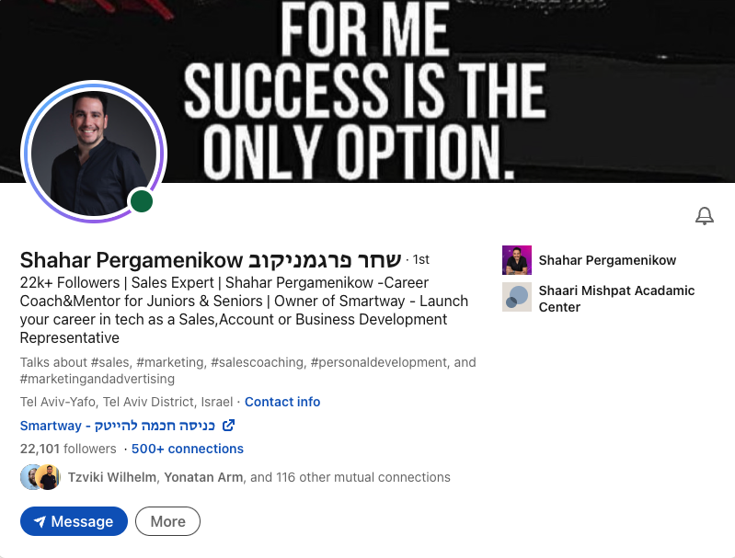Click the Message button
The height and width of the screenshot is (558, 735).
point(75,521)
